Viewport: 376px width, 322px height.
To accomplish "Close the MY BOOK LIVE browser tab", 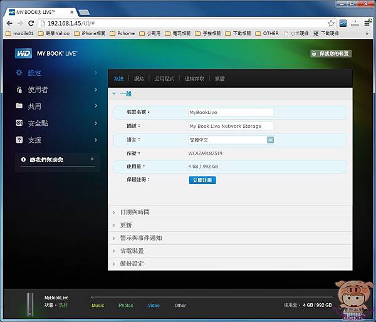I will click(71, 12).
